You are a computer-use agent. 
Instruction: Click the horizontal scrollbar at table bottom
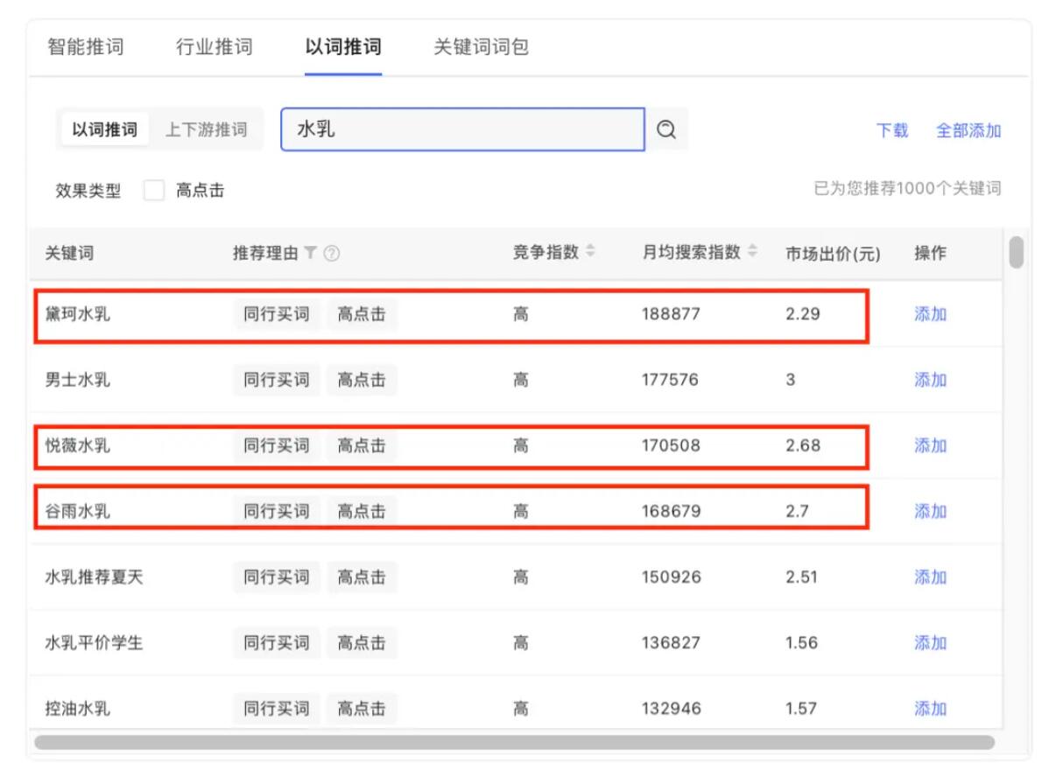pyautogui.click(x=514, y=742)
